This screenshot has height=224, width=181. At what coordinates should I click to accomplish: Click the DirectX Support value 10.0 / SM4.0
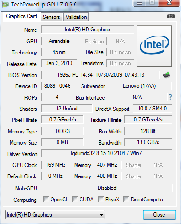tap(152, 109)
